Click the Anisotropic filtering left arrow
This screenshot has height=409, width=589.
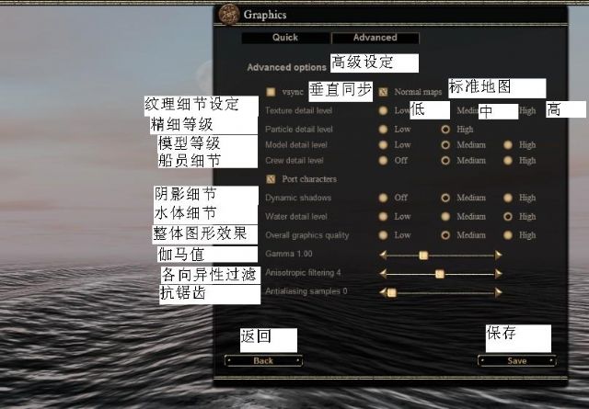point(383,274)
